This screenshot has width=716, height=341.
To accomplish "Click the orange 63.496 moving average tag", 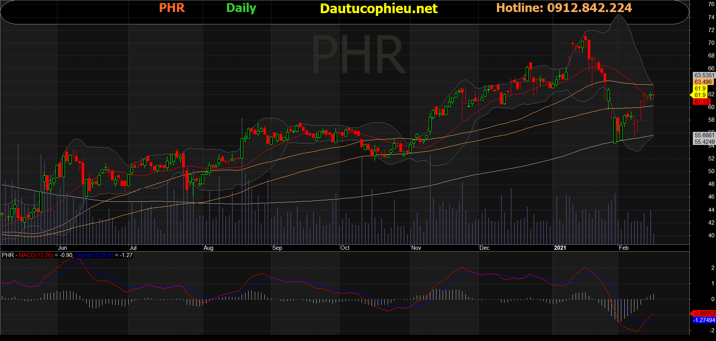I will [x=703, y=82].
